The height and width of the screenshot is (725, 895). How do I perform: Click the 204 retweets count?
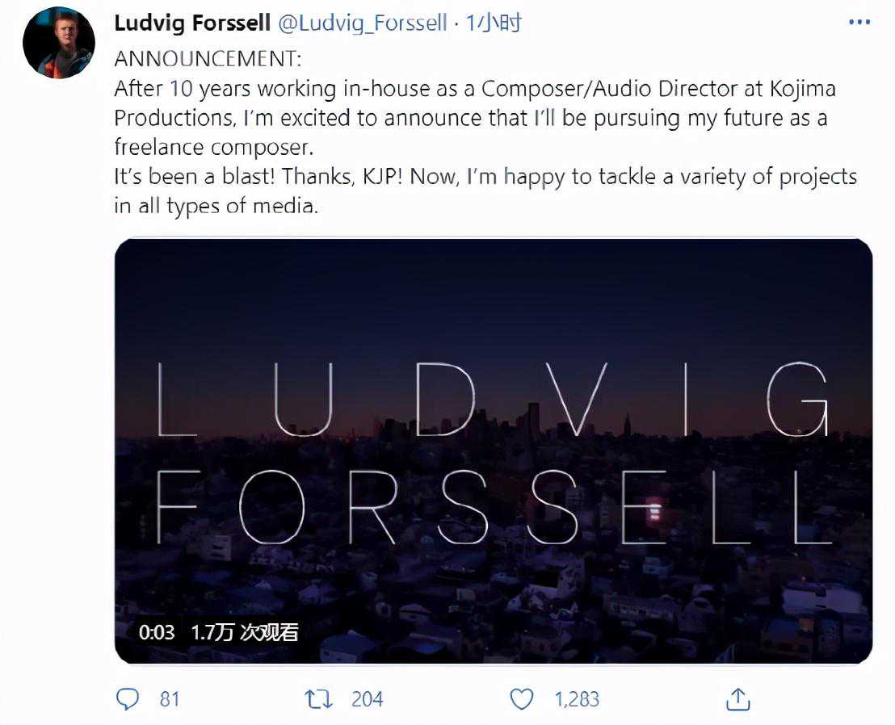coord(367,698)
